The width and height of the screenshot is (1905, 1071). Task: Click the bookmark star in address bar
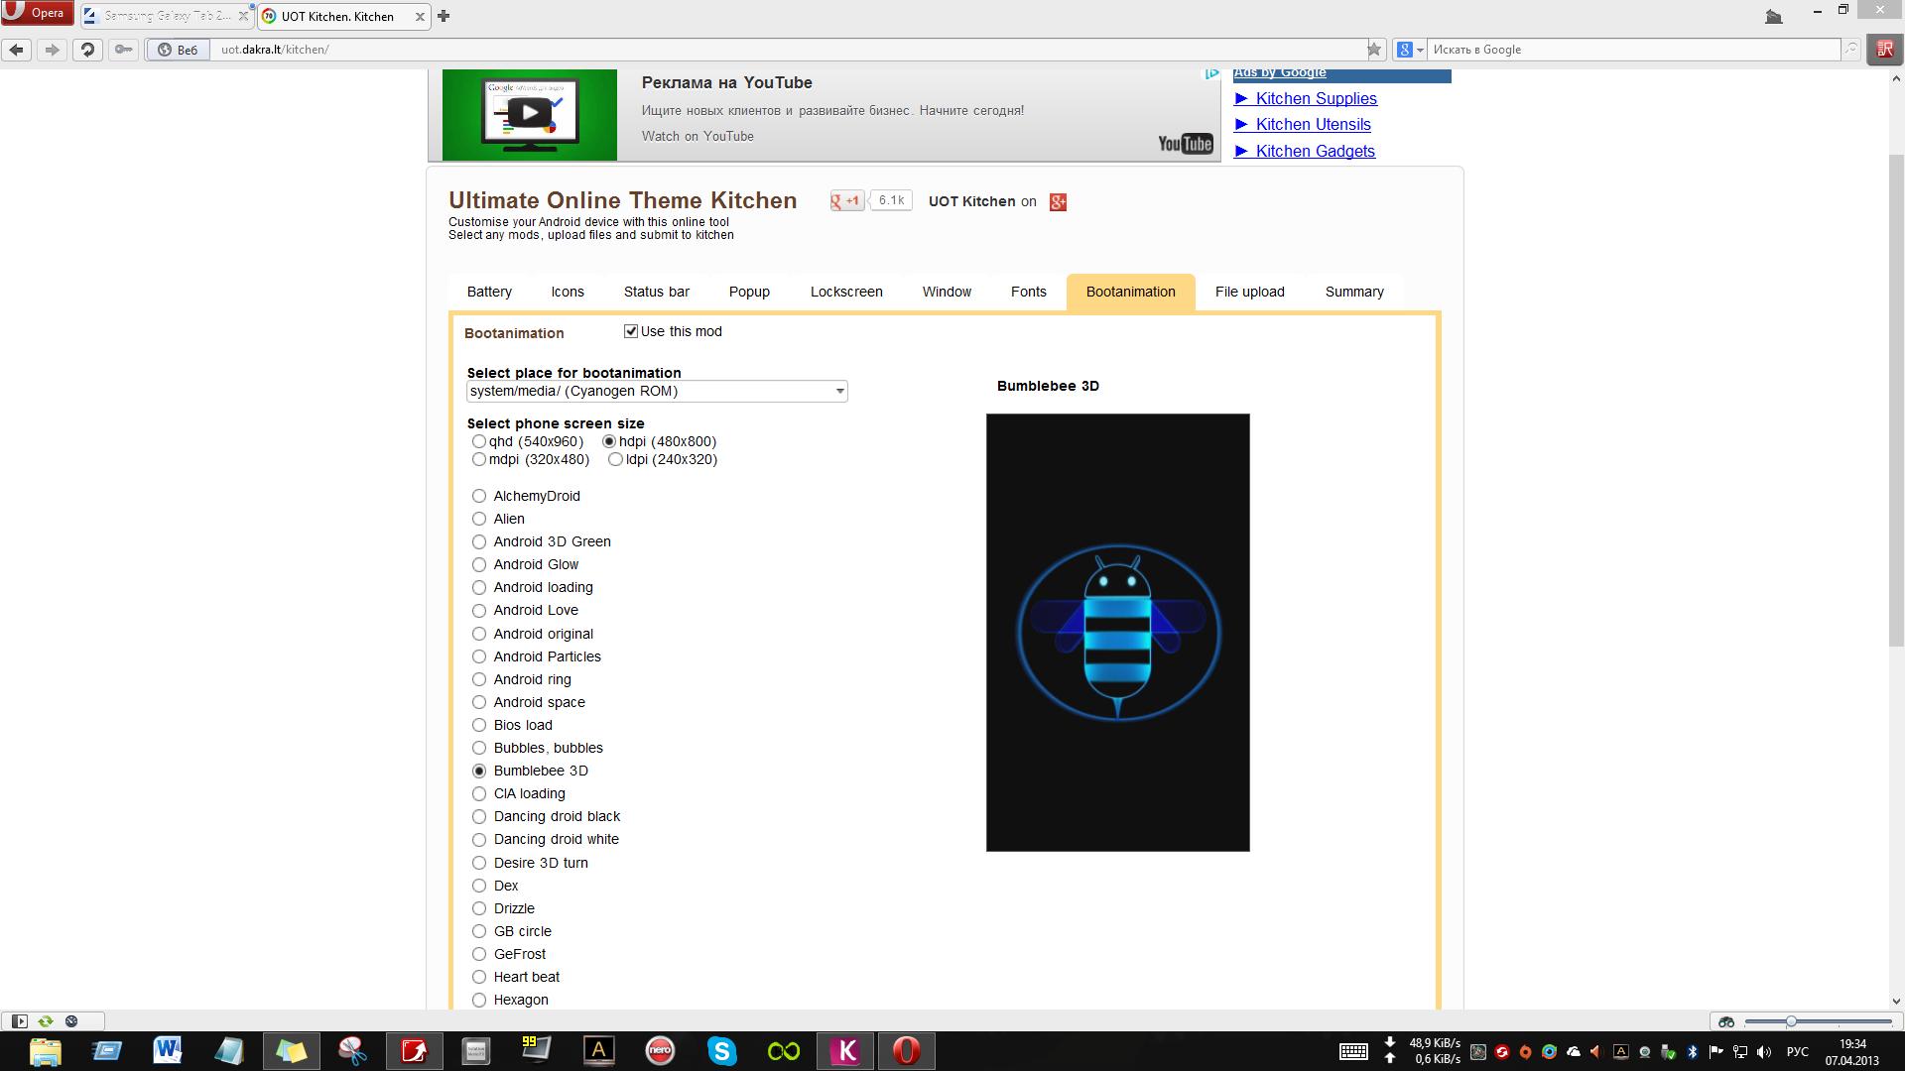1374,50
